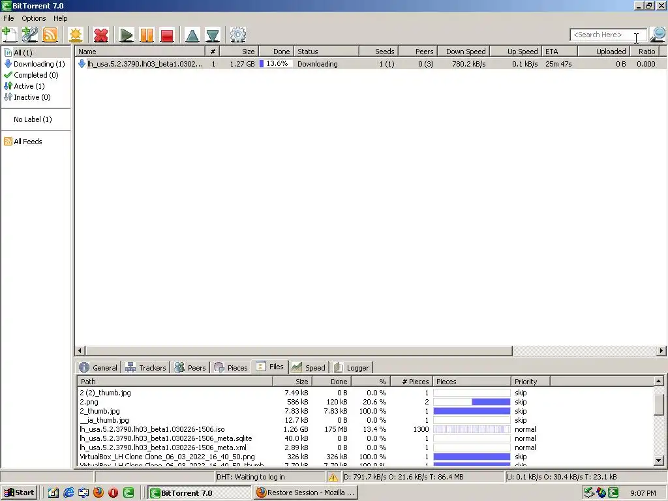Click the Files tab
The height and width of the screenshot is (501, 668).
270,367
